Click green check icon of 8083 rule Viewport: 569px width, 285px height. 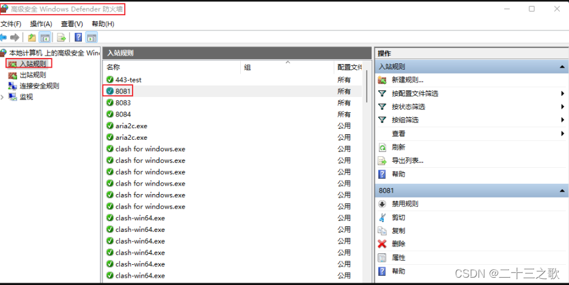[110, 103]
